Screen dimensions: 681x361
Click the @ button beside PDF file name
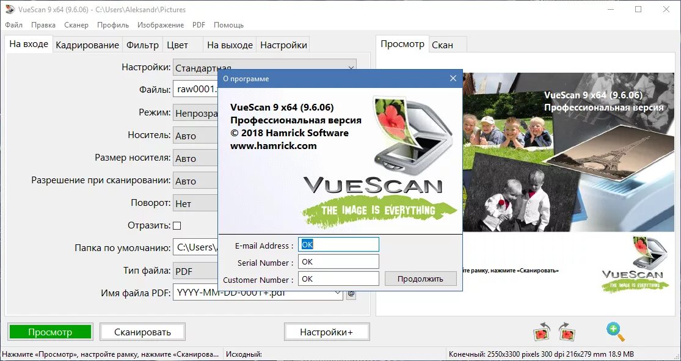tap(351, 294)
